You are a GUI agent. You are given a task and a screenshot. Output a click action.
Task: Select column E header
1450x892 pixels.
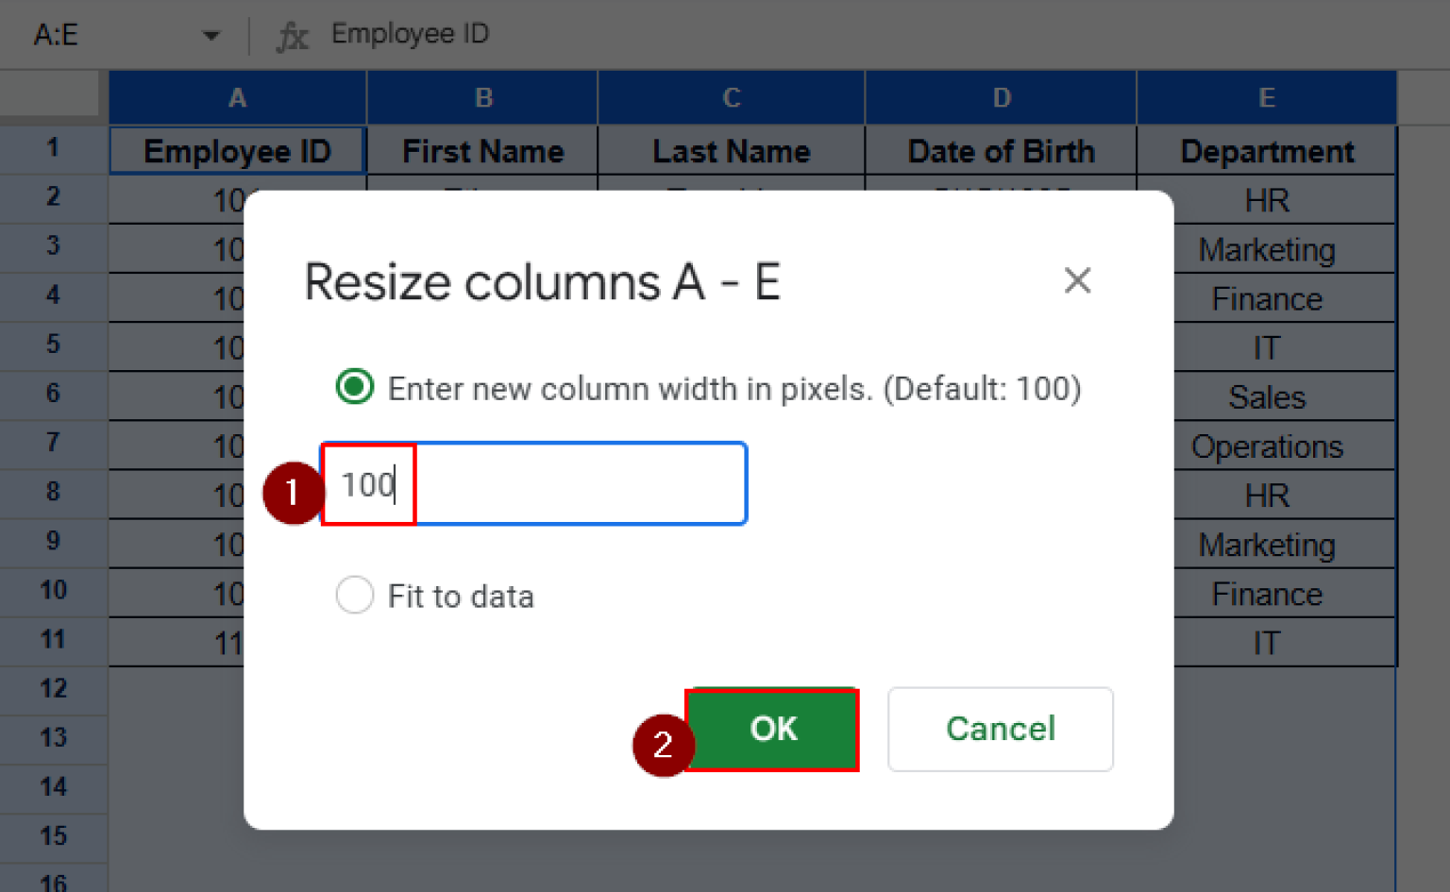1266,97
